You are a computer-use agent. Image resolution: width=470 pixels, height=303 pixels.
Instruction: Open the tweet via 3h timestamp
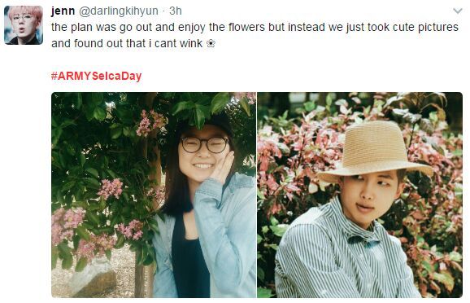(x=176, y=11)
